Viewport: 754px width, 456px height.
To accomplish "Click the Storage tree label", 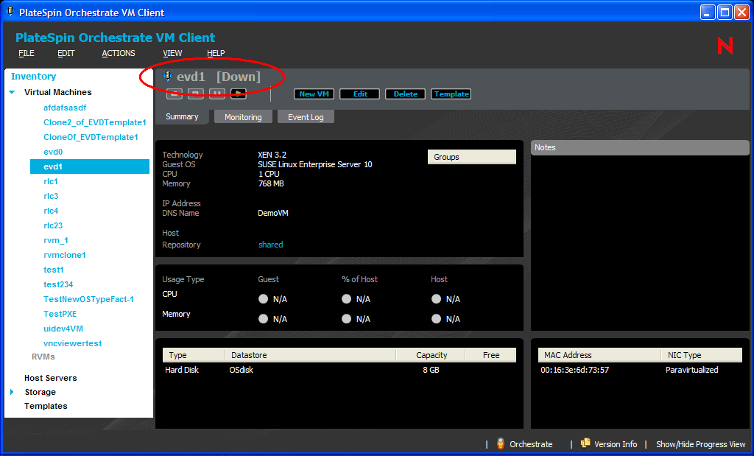I will (40, 392).
